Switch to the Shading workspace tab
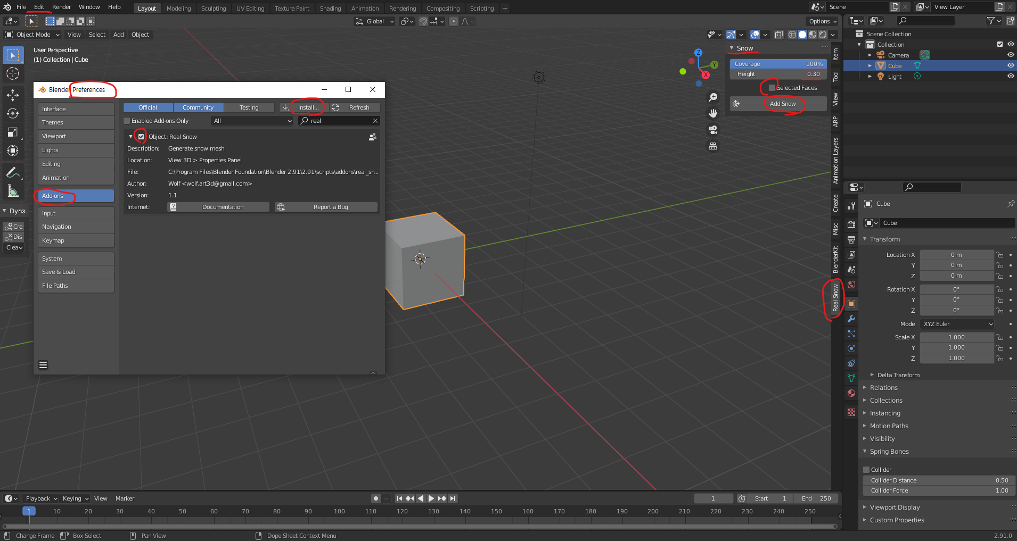The height and width of the screenshot is (541, 1017). point(330,9)
